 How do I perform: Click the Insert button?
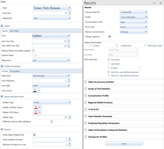[x=124, y=144]
